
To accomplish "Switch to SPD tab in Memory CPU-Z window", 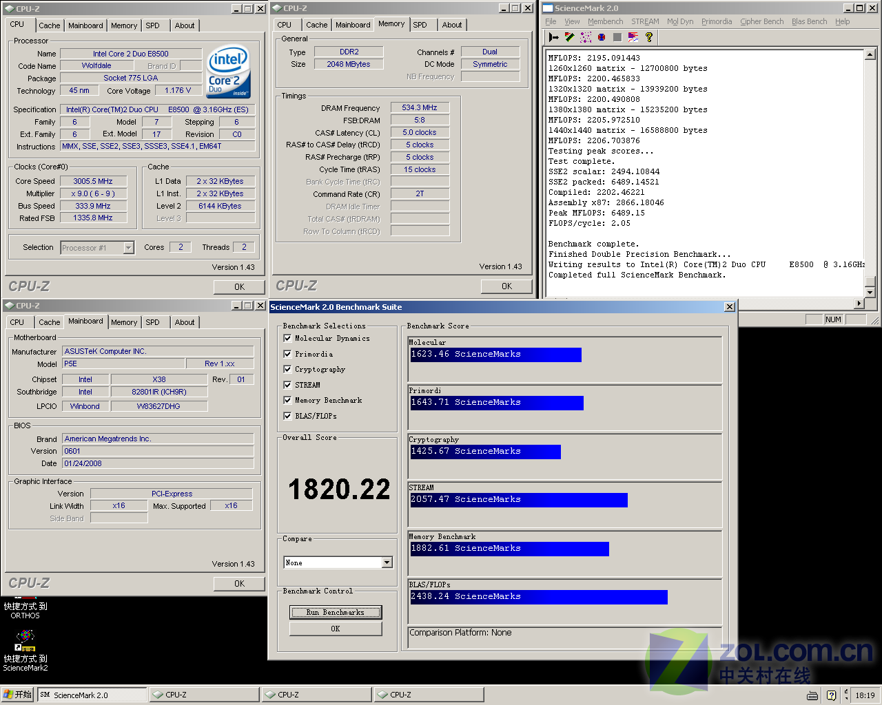I will pyautogui.click(x=420, y=25).
